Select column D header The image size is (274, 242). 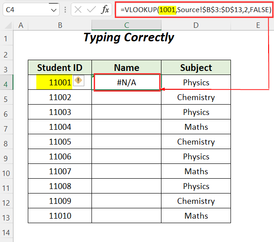click(x=196, y=26)
